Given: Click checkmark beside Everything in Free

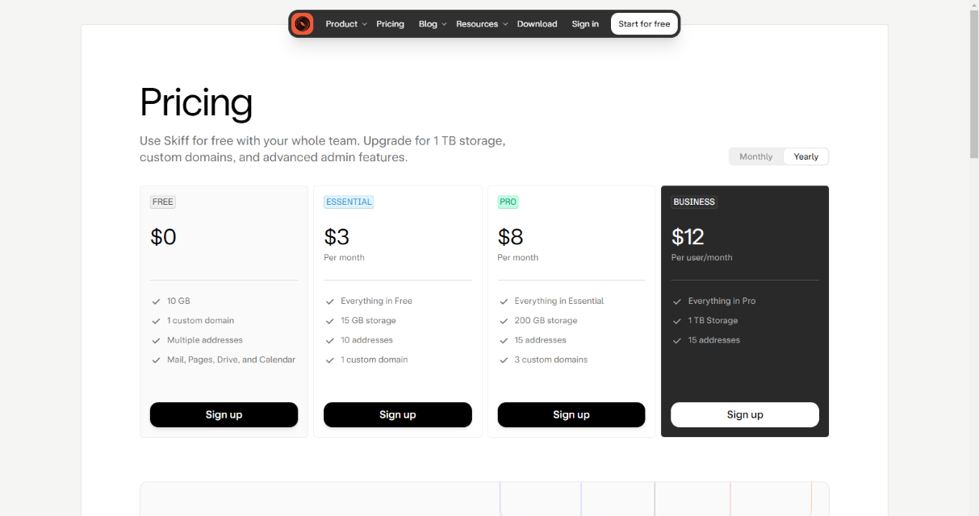Looking at the screenshot, I should tap(330, 302).
